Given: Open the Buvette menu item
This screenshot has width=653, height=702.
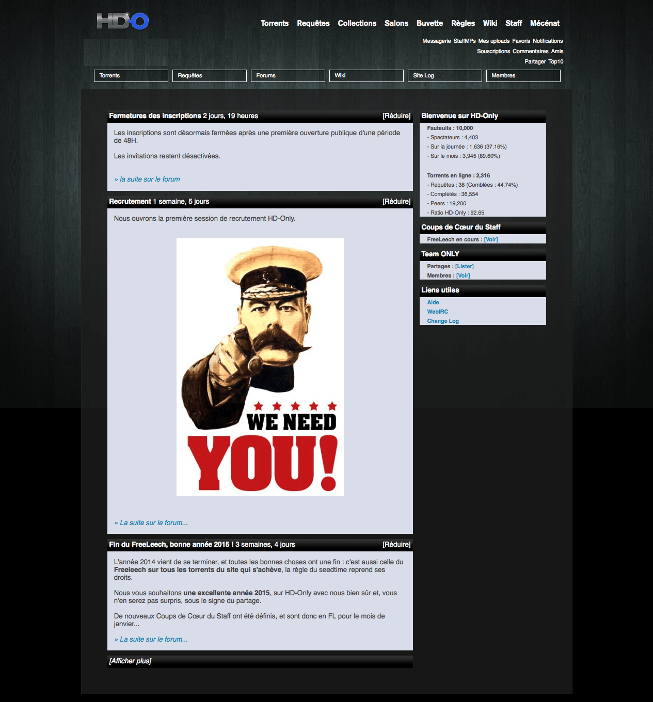Looking at the screenshot, I should [430, 23].
